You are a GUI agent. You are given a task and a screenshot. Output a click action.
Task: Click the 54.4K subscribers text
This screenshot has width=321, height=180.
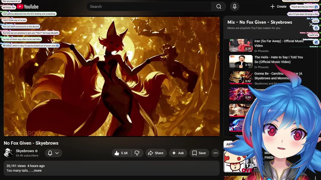pyautogui.click(x=27, y=155)
